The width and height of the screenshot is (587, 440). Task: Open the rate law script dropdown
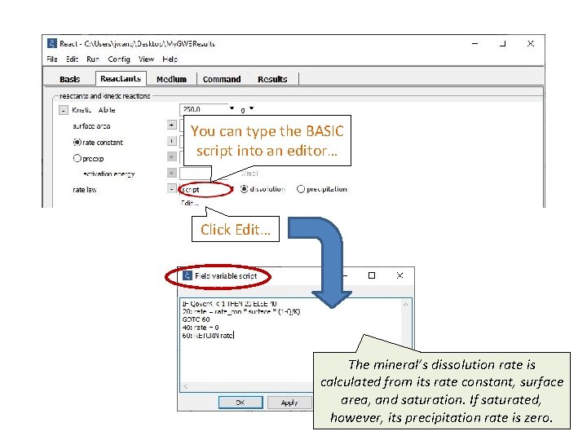pos(232,189)
